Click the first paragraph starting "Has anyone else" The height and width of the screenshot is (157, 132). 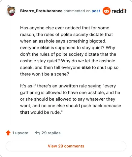[x=69, y=51]
